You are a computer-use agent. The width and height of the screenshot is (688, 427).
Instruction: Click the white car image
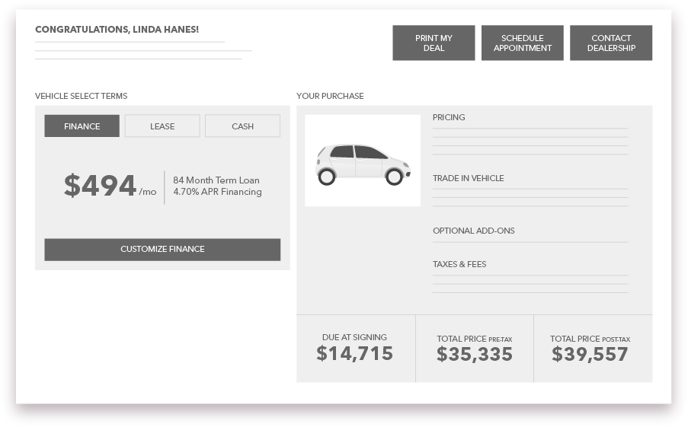point(363,161)
